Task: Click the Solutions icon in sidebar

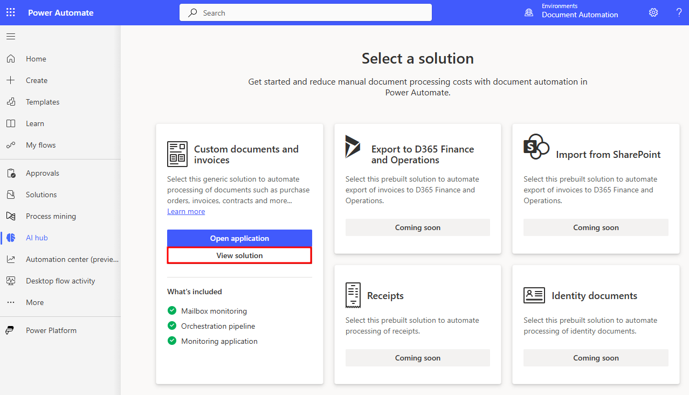Action: pos(11,195)
